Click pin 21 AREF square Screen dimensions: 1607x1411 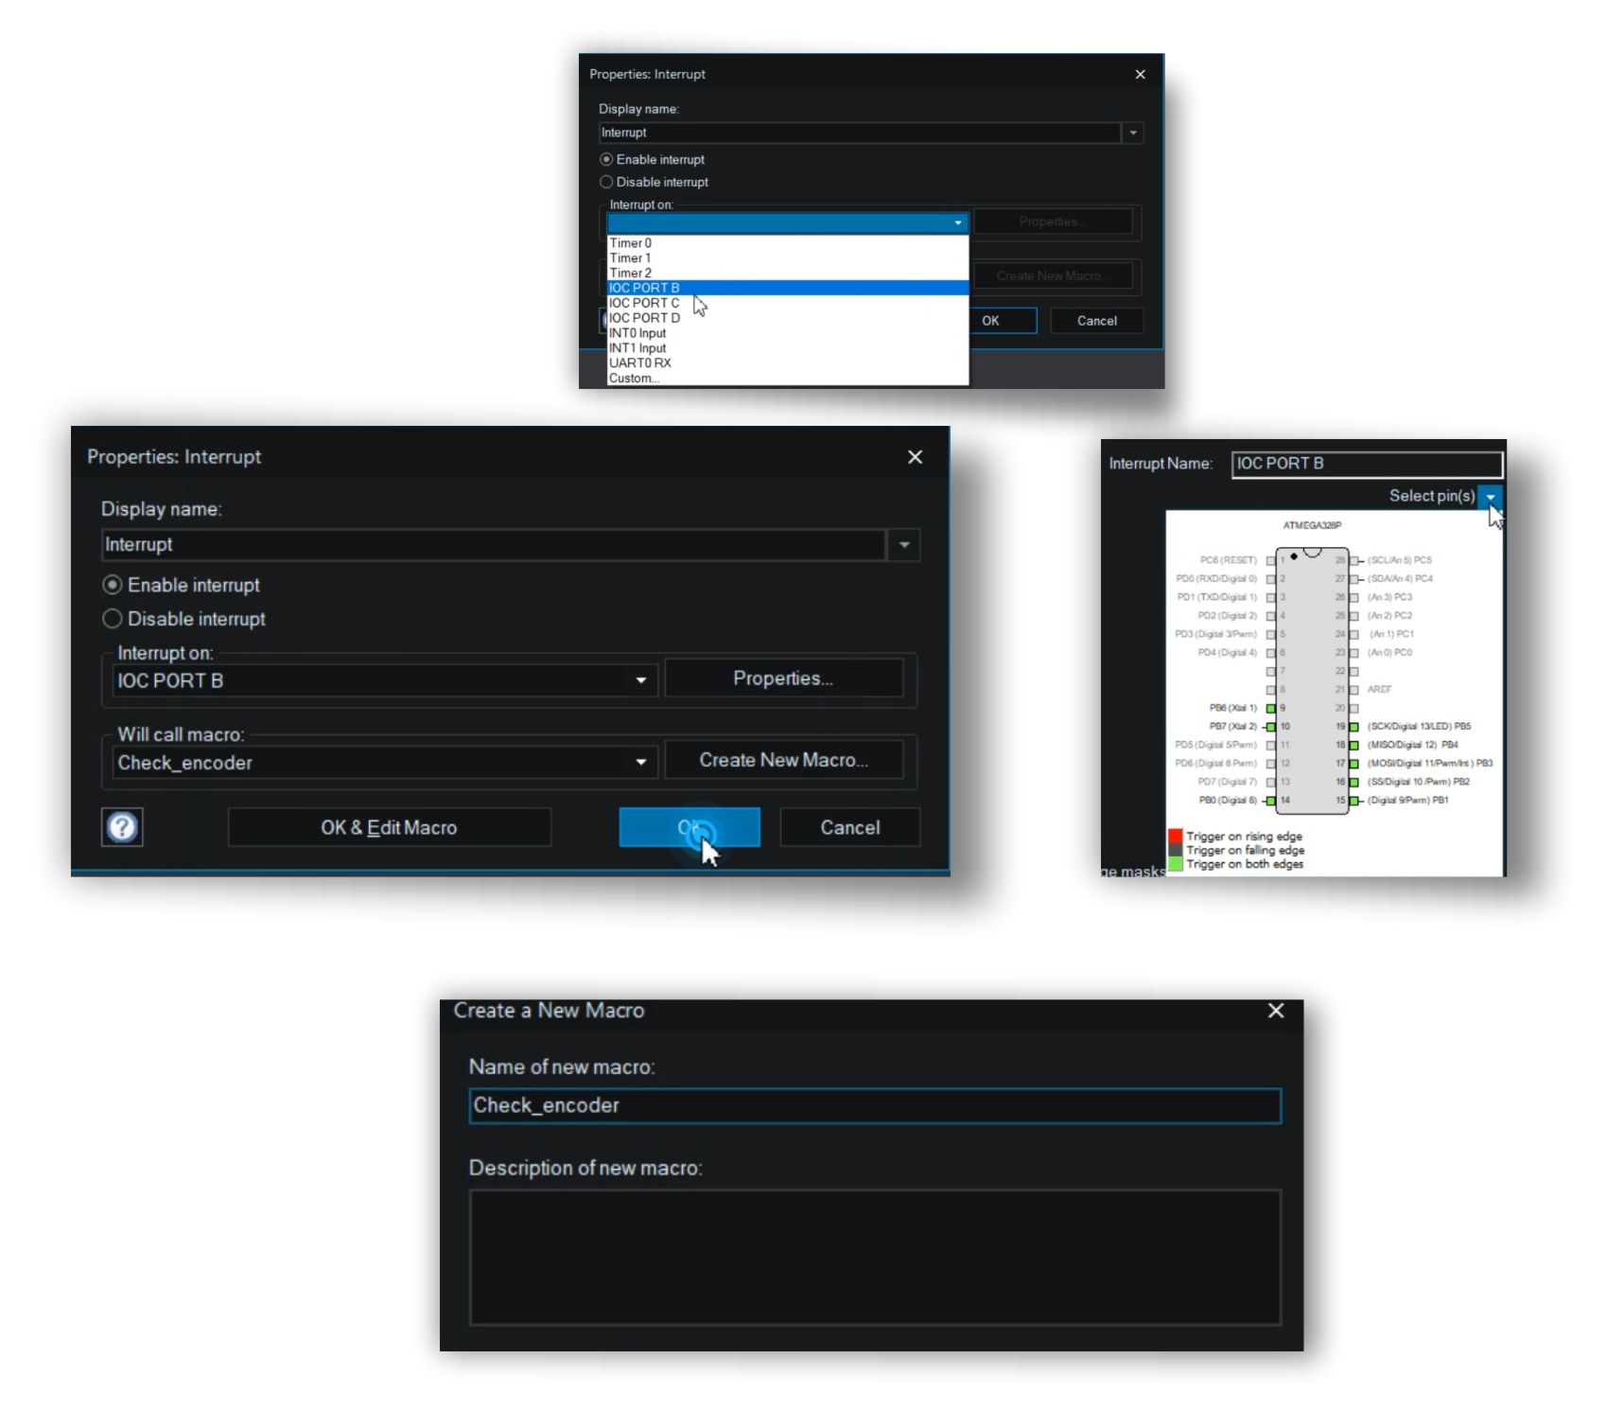1354,690
